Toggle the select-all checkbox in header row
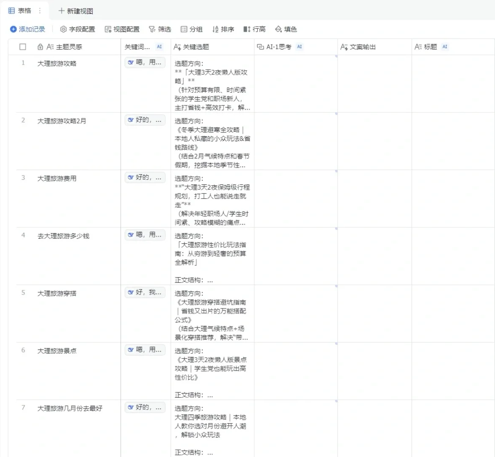The image size is (495, 457). (x=24, y=47)
